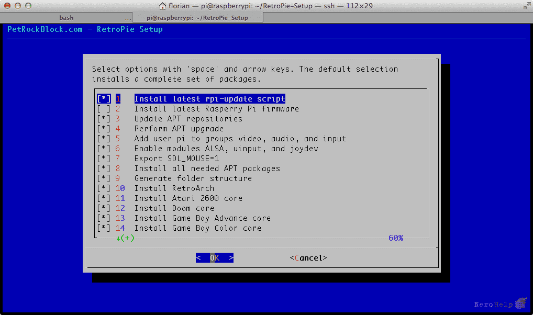
Task: Click the home folder icon in title bar
Action: point(162,6)
